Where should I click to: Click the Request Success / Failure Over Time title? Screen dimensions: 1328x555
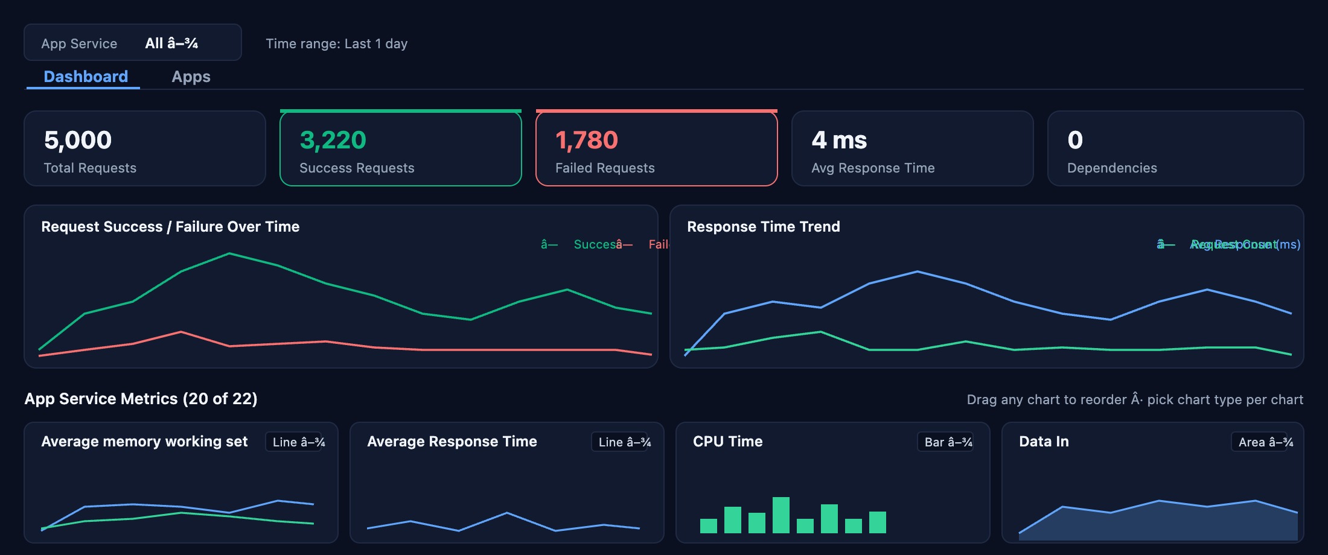[x=170, y=227]
